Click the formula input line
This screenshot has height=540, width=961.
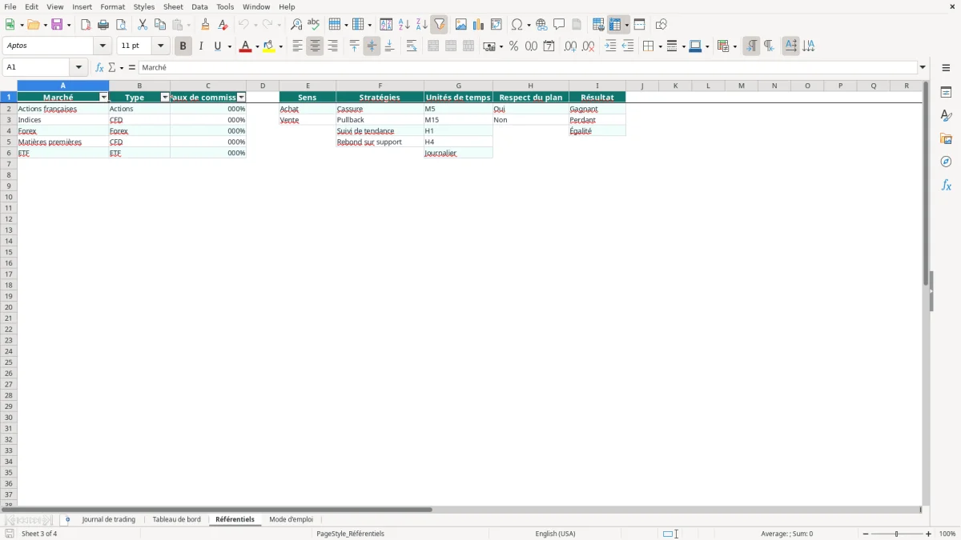(528, 68)
